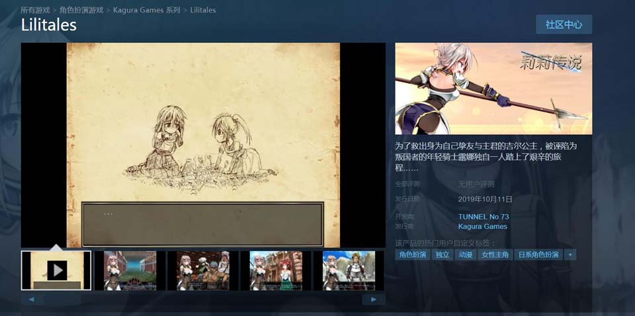Select the thumbnail with red-haired girl
The width and height of the screenshot is (635, 316).
pos(276,270)
